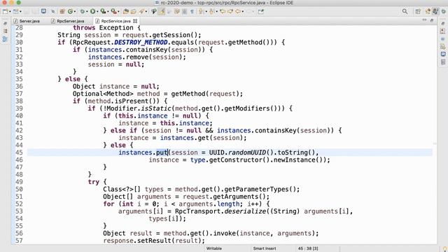Viewport: 448px width, 252px height.
Task: Open the blue square right sidebar view
Action: point(443,54)
